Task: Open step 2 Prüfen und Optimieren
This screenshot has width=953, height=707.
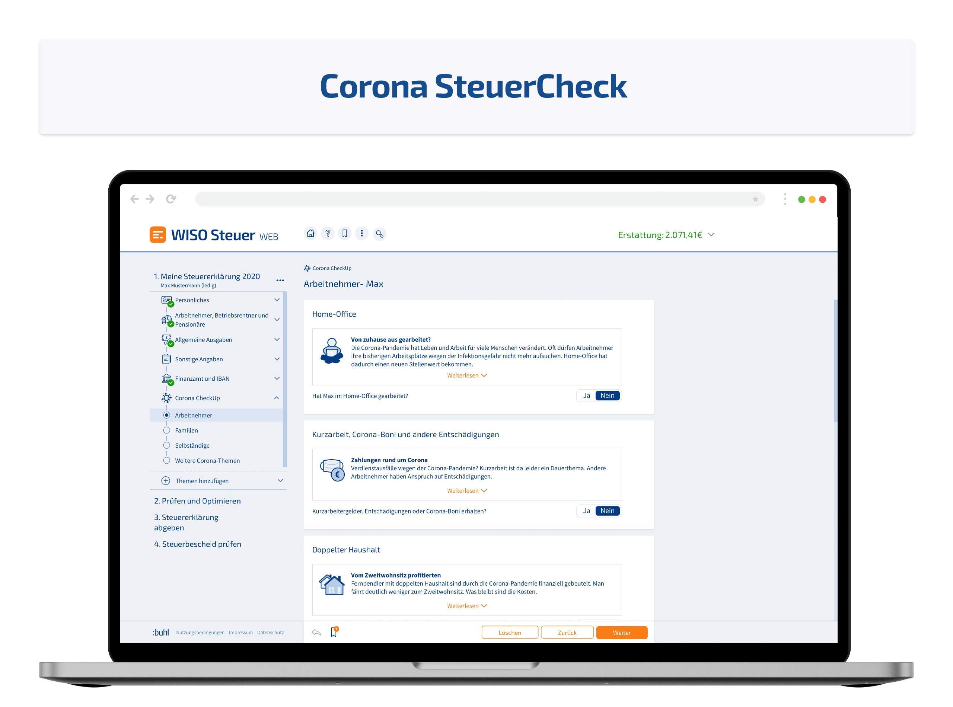Action: pos(197,501)
